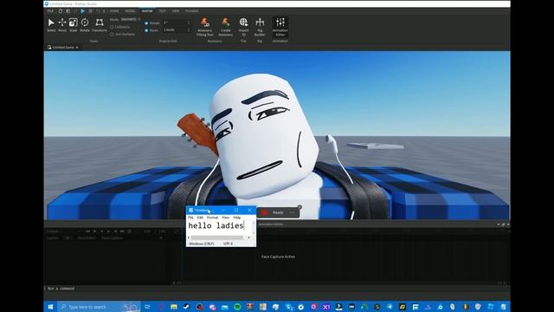Click the Run a command bar
This screenshot has height=312, width=554.
coord(277,289)
